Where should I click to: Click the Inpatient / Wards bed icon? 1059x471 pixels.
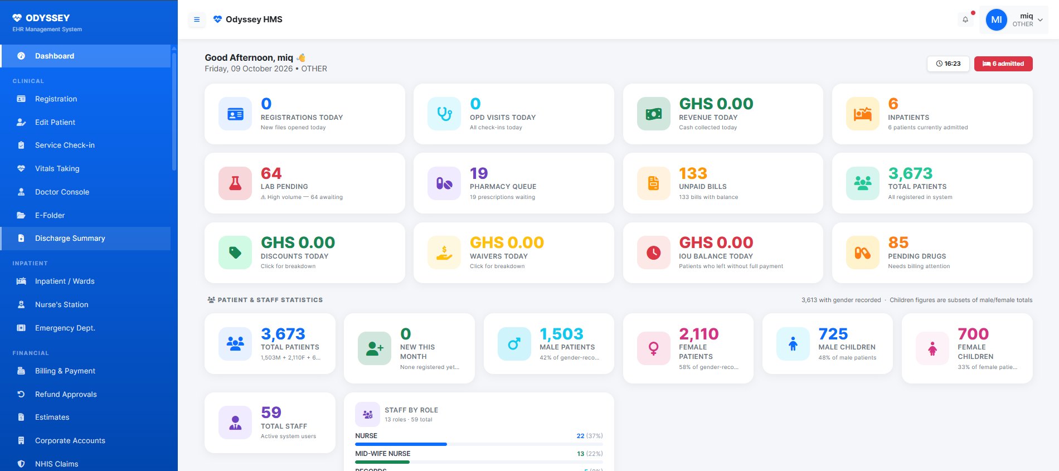click(21, 281)
